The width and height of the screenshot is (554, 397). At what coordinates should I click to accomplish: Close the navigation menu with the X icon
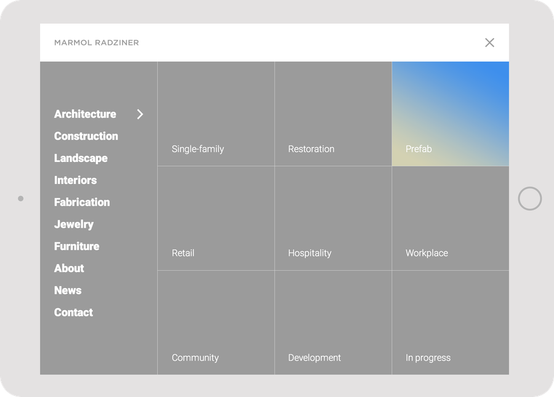pyautogui.click(x=489, y=42)
